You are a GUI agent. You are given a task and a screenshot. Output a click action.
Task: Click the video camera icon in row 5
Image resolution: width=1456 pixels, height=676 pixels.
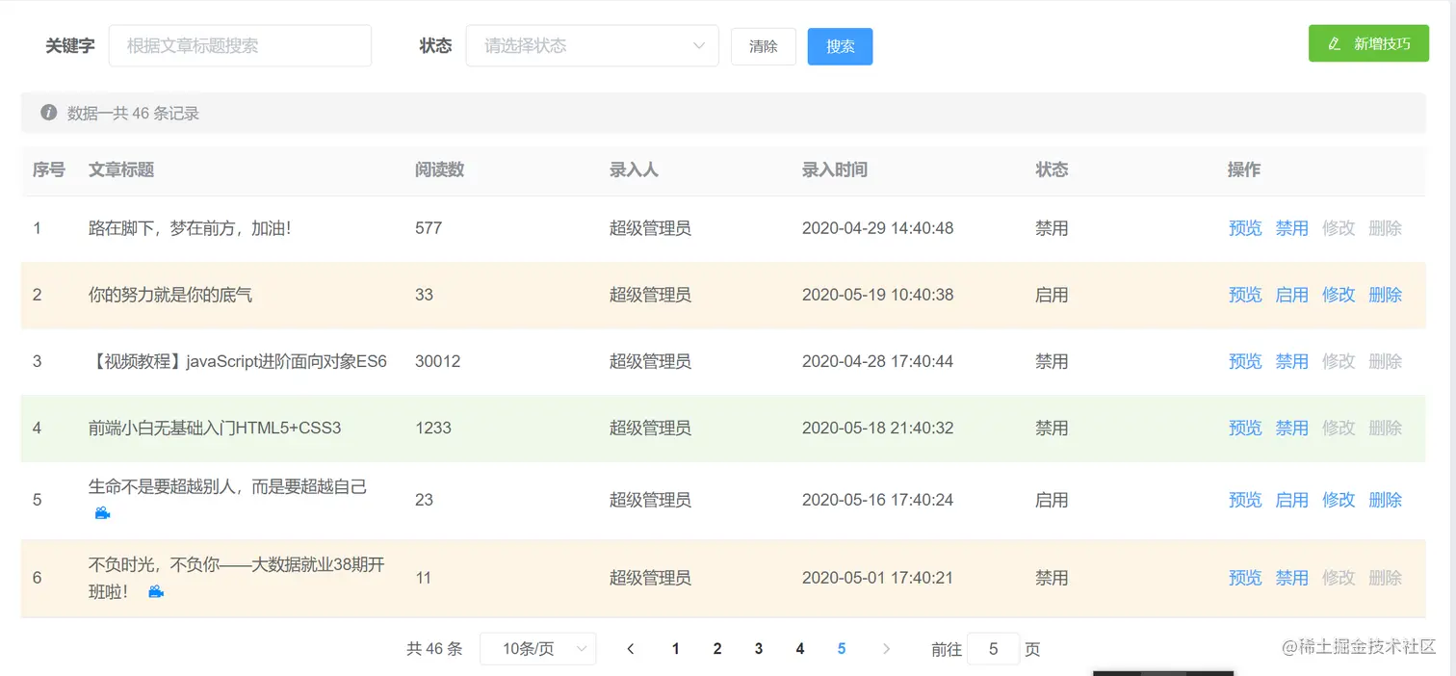[102, 513]
